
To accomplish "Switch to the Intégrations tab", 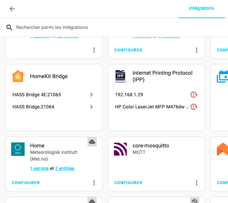I will 201,8.
